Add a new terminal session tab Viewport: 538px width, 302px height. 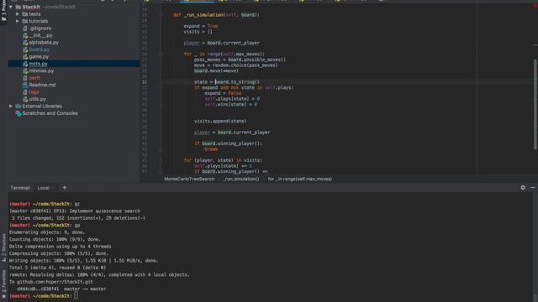tap(65, 188)
